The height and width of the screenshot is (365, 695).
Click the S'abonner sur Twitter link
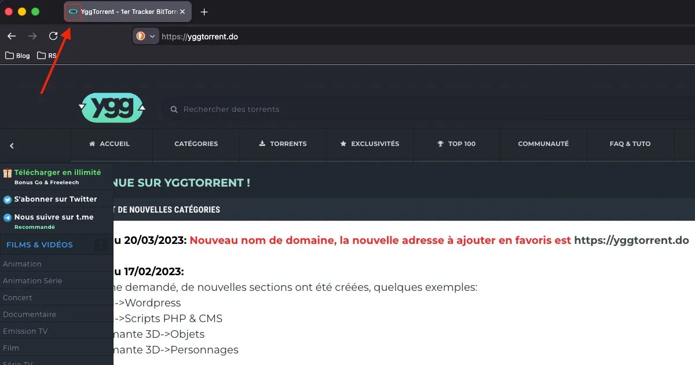pos(56,199)
